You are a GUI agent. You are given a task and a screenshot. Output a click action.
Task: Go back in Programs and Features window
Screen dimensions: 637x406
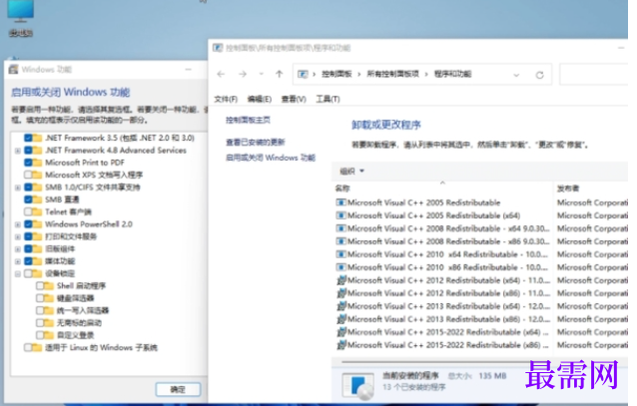pos(221,74)
